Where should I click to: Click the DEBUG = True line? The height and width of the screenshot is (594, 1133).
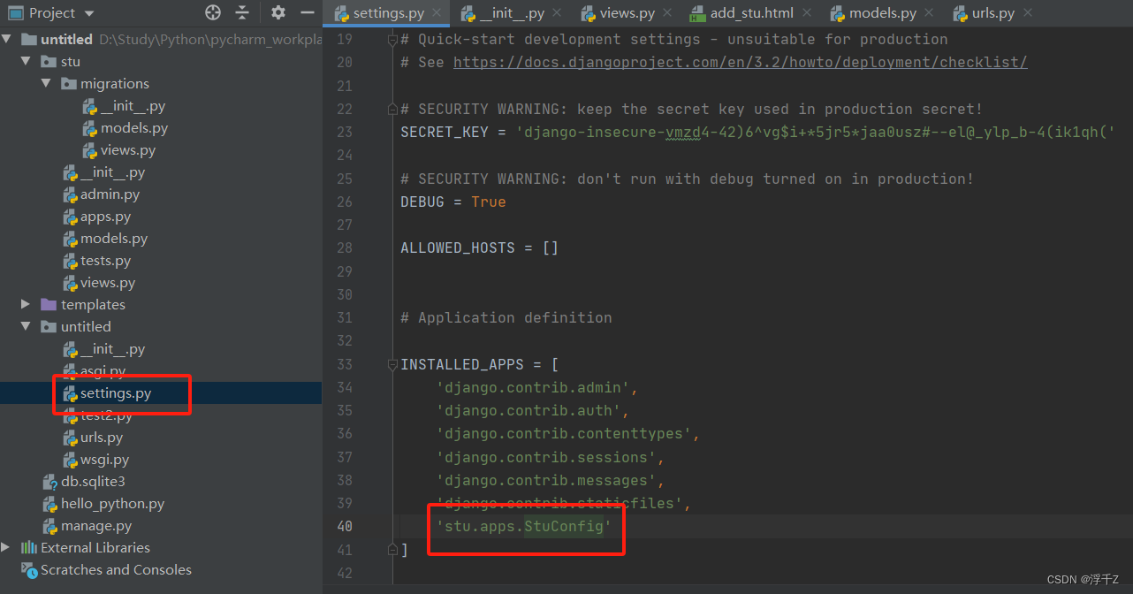(453, 202)
